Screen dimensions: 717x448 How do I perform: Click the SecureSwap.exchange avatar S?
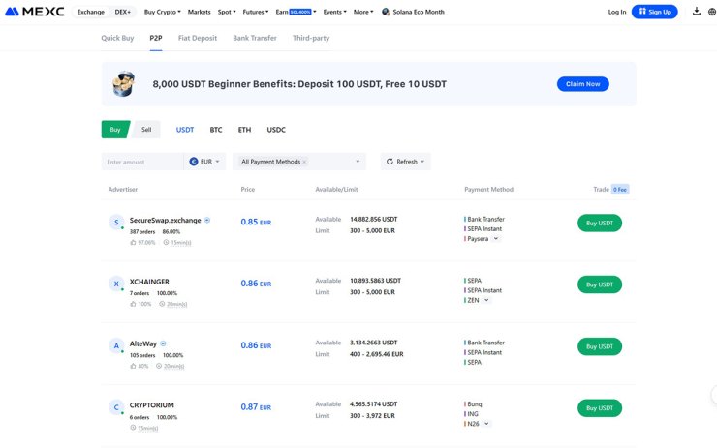coord(116,222)
